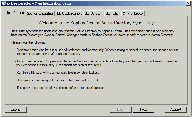
Task: Click the Cancel button
Action: click(x=15, y=109)
